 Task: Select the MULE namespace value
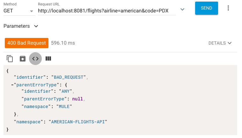[64, 107]
